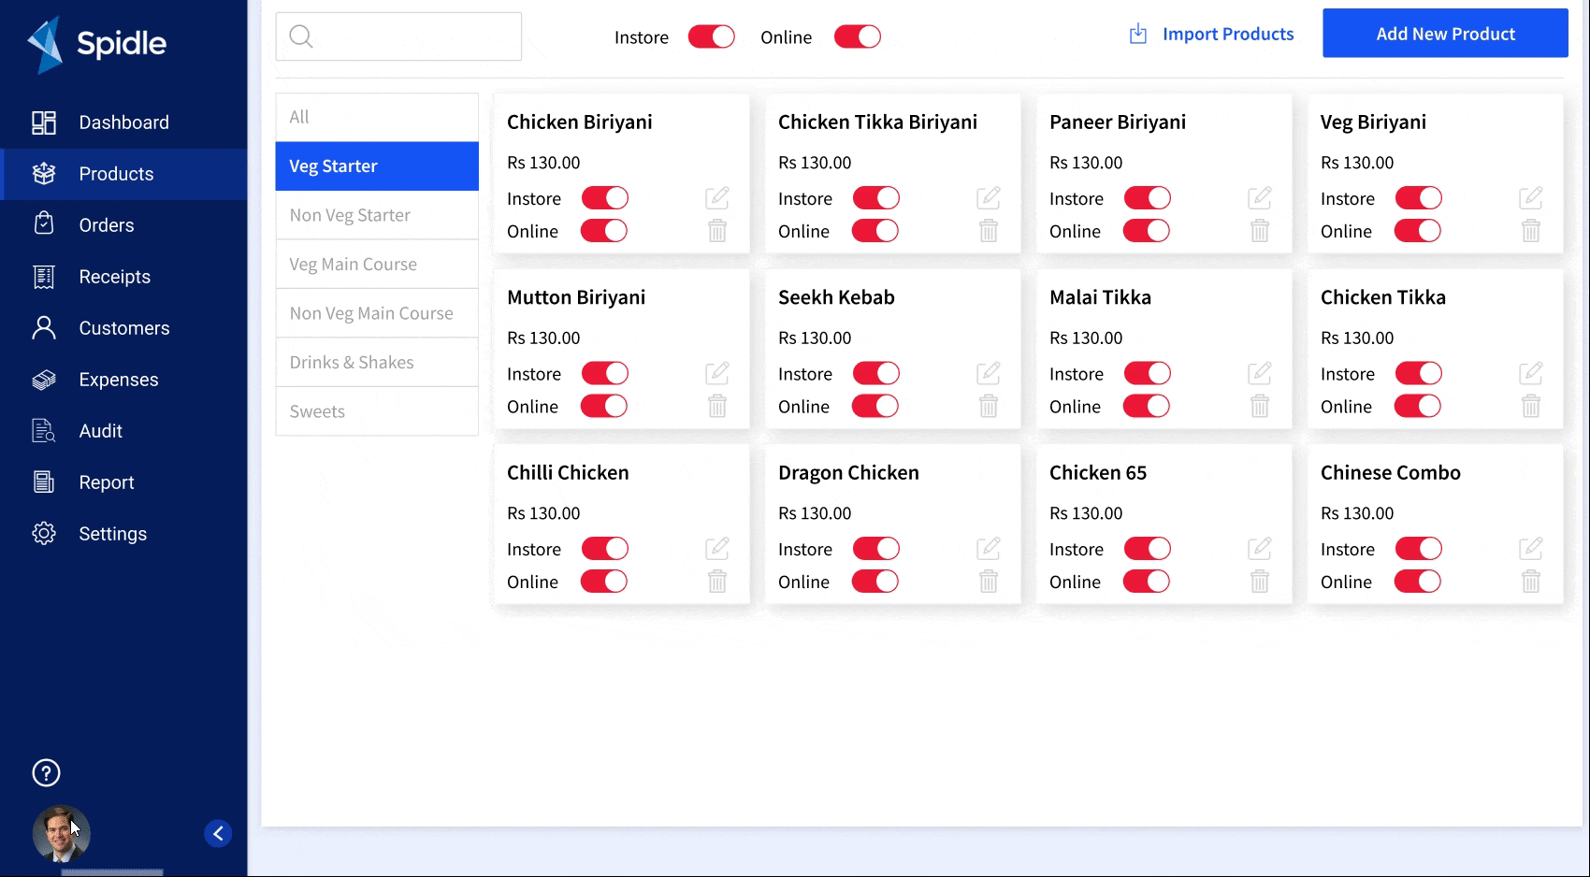Click Add New Product button
1590x877 pixels.
tap(1445, 34)
